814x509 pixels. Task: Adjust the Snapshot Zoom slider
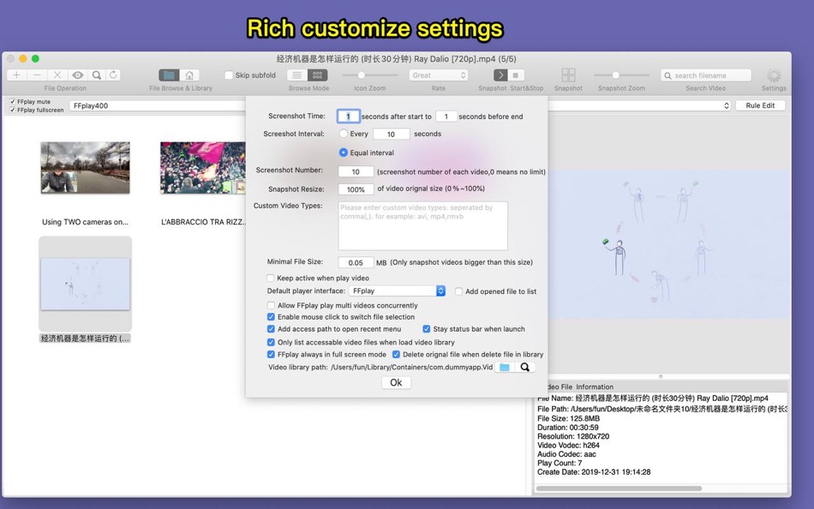(x=621, y=75)
